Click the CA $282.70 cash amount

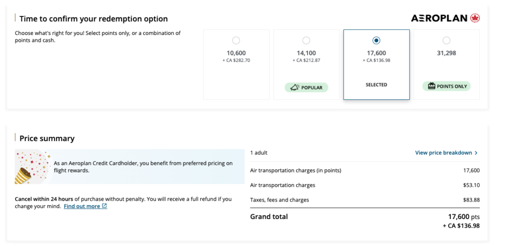[236, 60]
